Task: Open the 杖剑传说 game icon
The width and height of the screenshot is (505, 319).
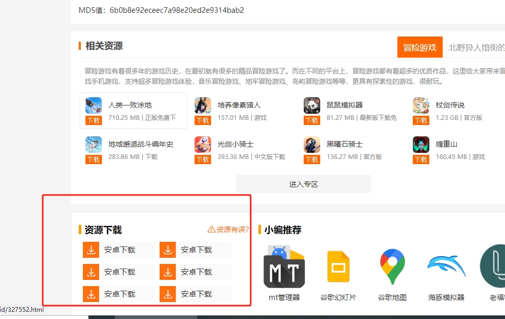Action: 421,105
